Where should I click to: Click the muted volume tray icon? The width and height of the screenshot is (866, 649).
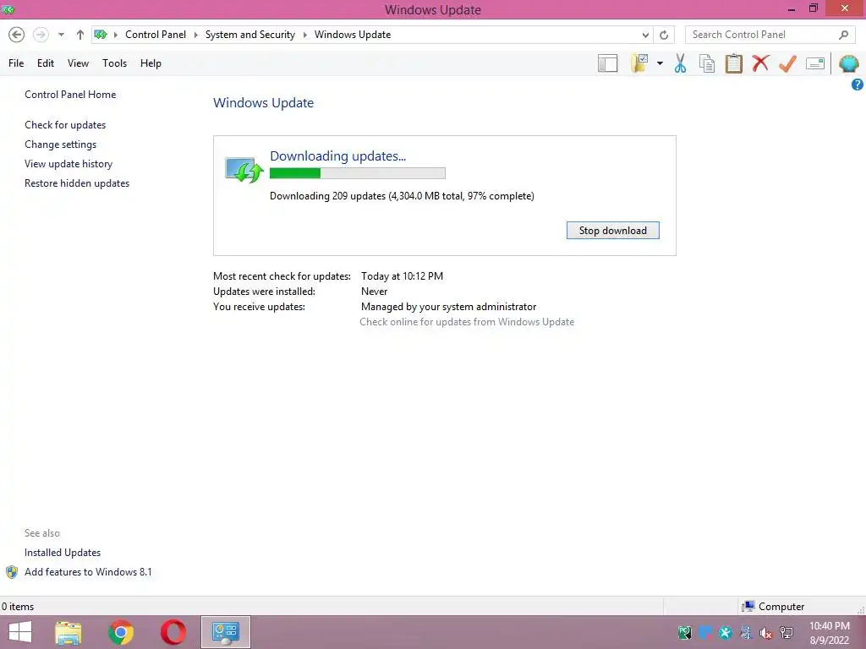766,633
